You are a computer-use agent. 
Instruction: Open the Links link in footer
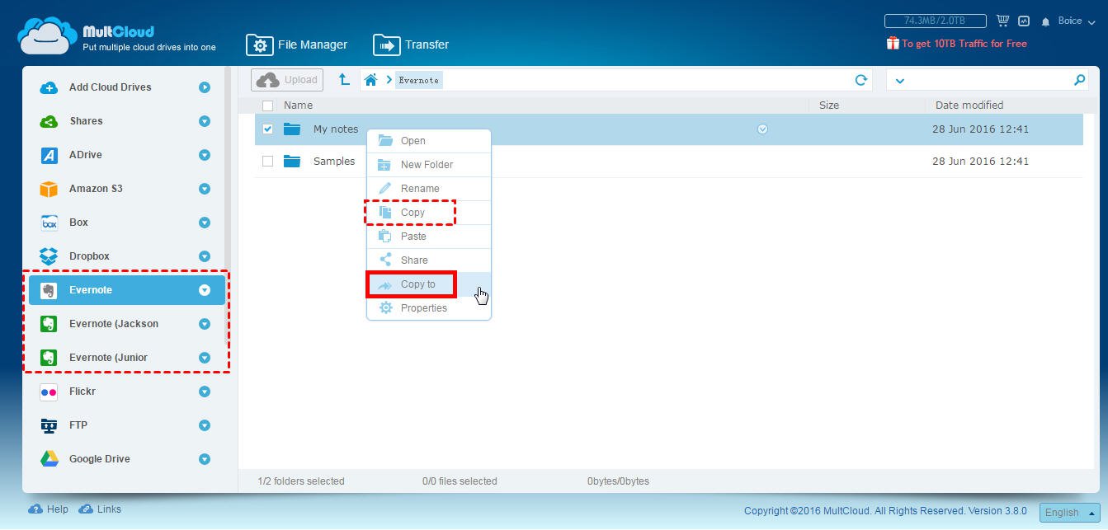click(100, 509)
